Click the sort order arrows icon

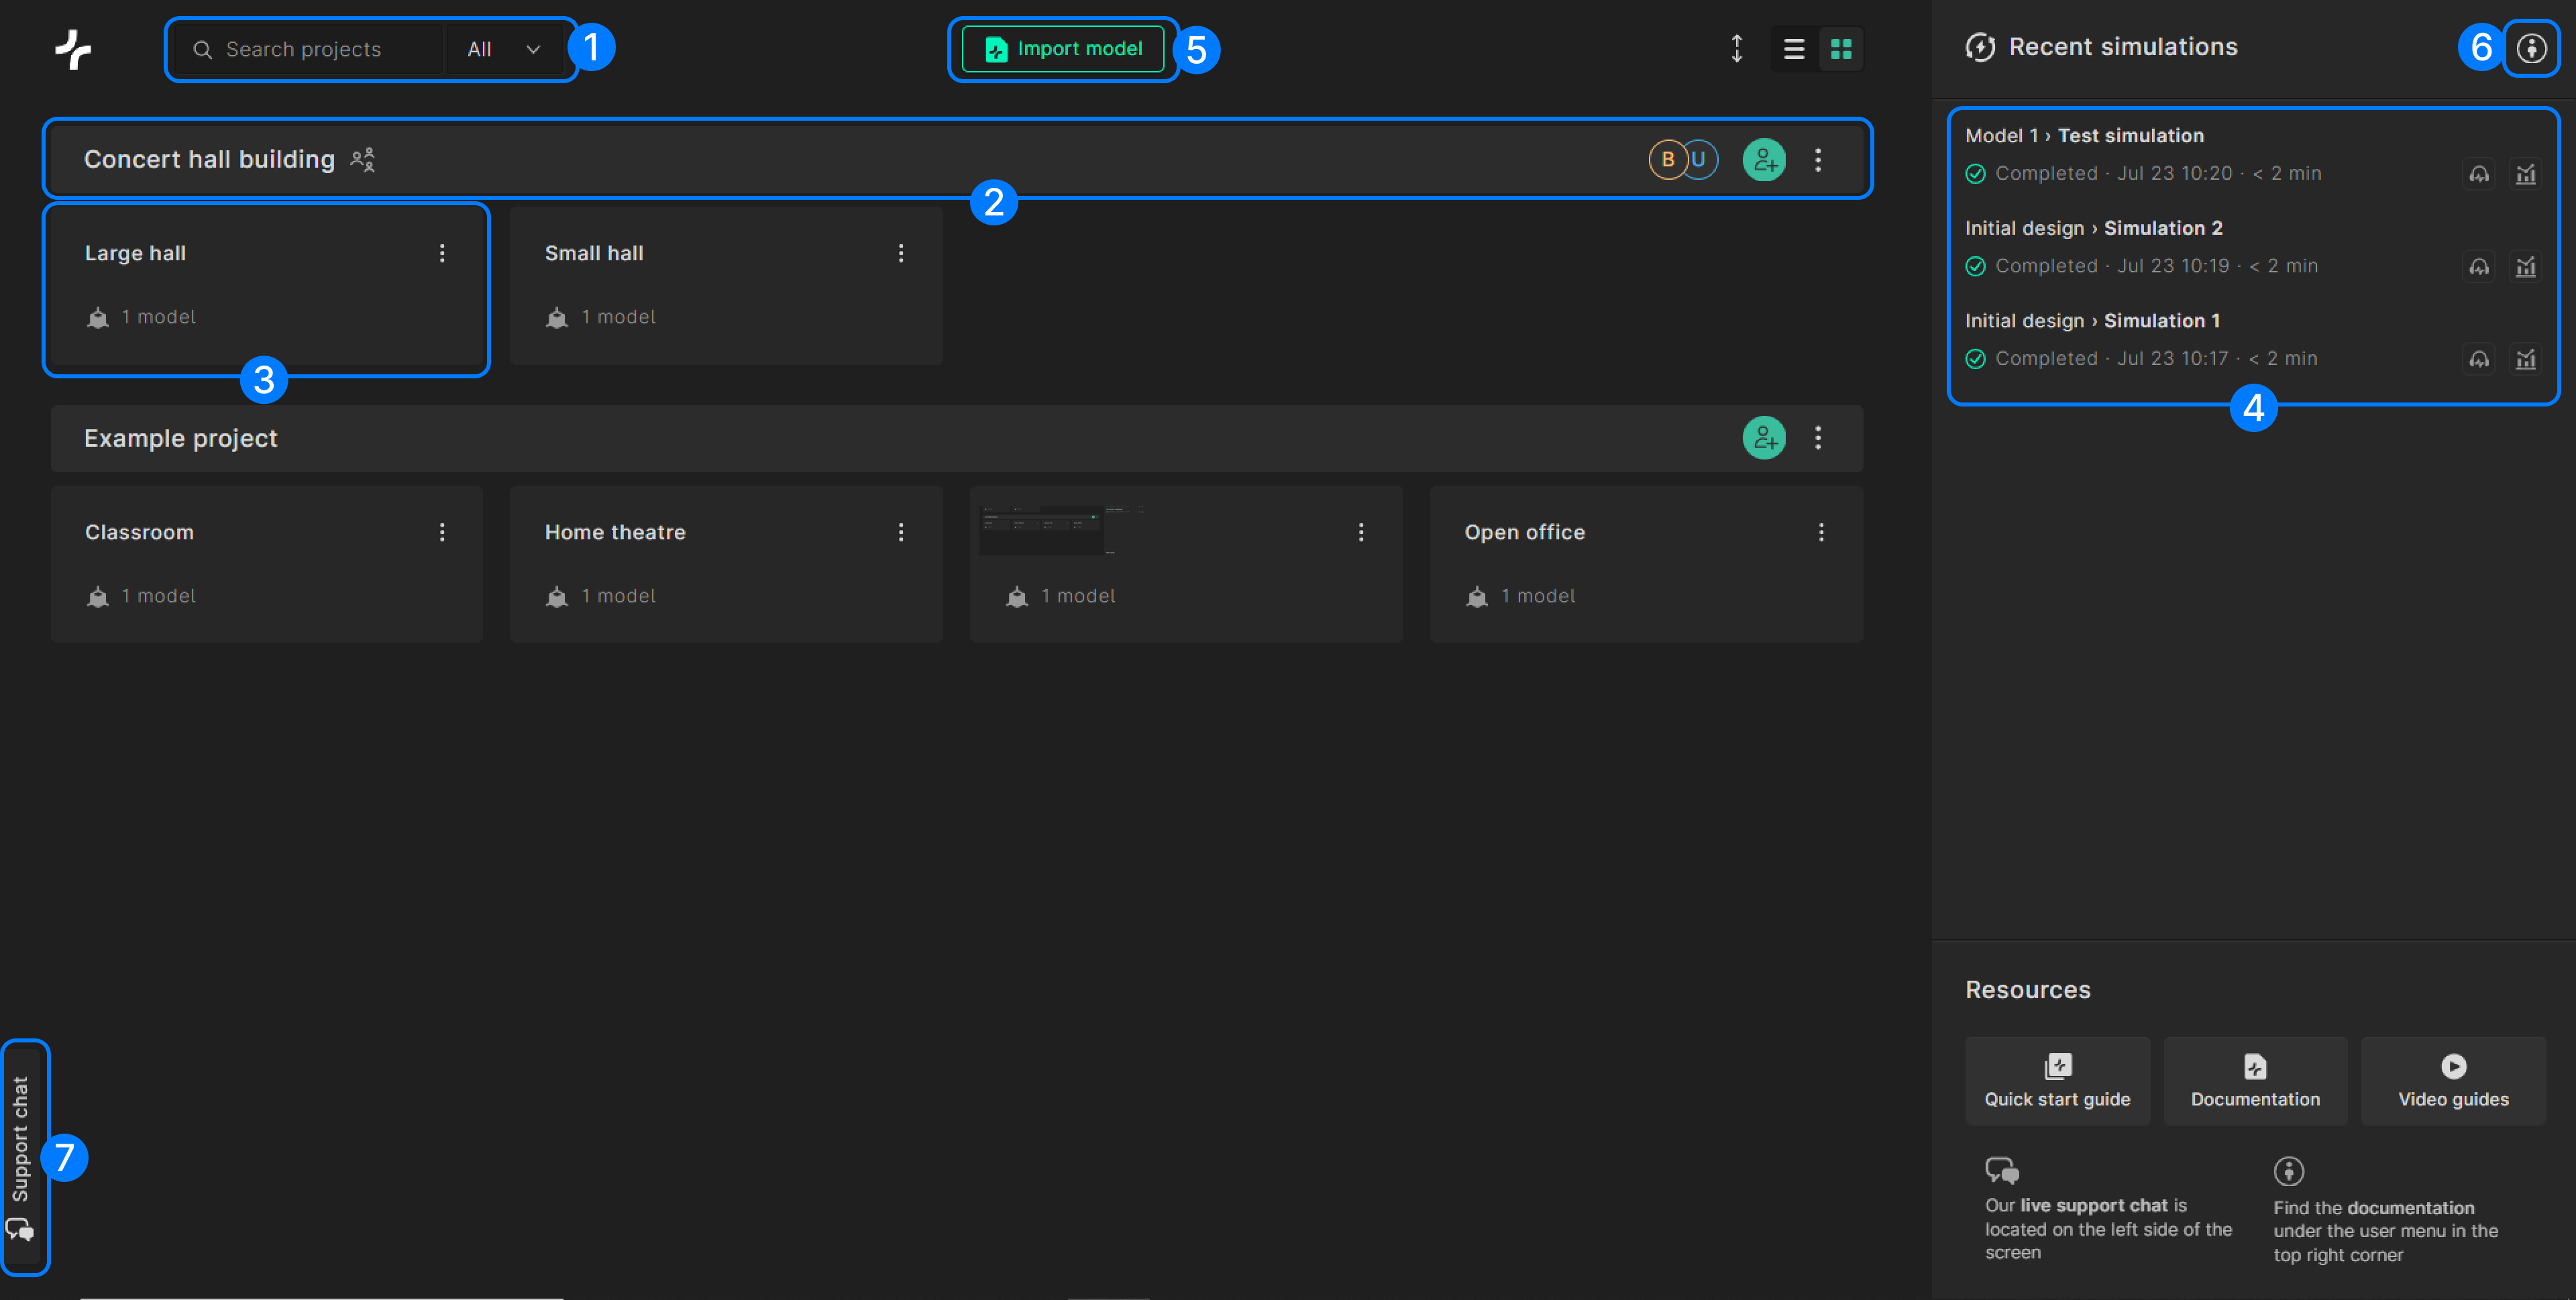pos(1737,49)
